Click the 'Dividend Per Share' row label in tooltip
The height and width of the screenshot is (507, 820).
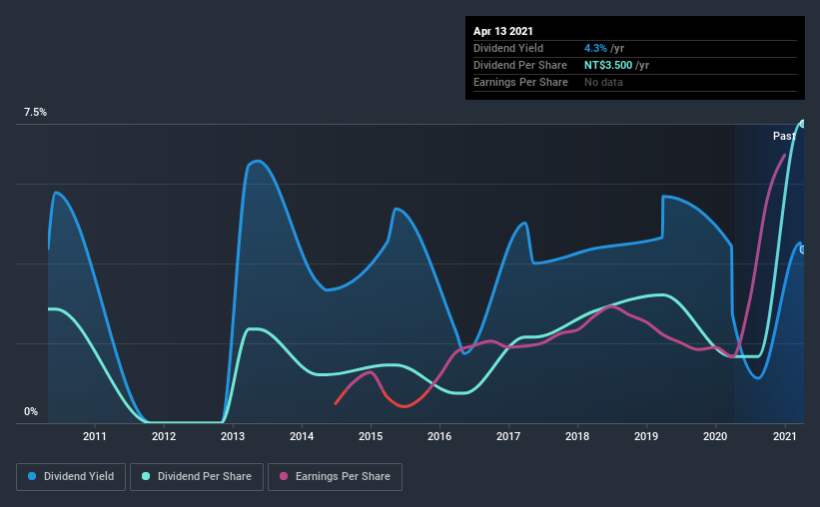(519, 65)
